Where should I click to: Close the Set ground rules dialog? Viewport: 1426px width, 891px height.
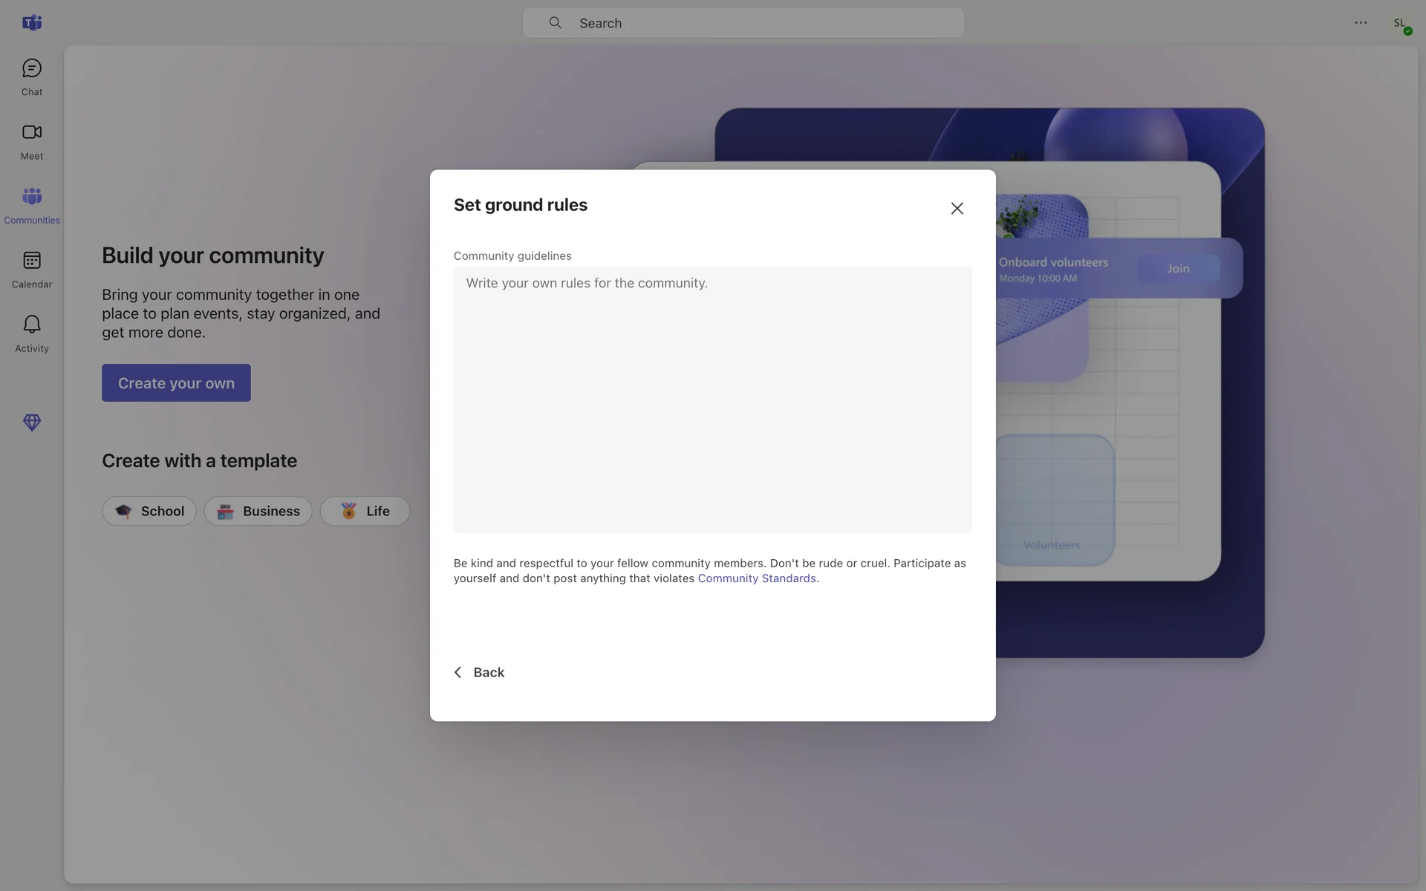(957, 209)
